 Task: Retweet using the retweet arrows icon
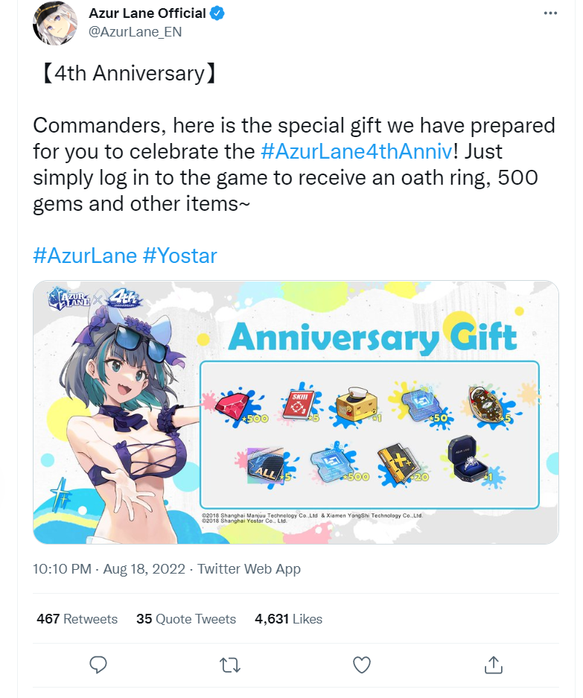230,665
